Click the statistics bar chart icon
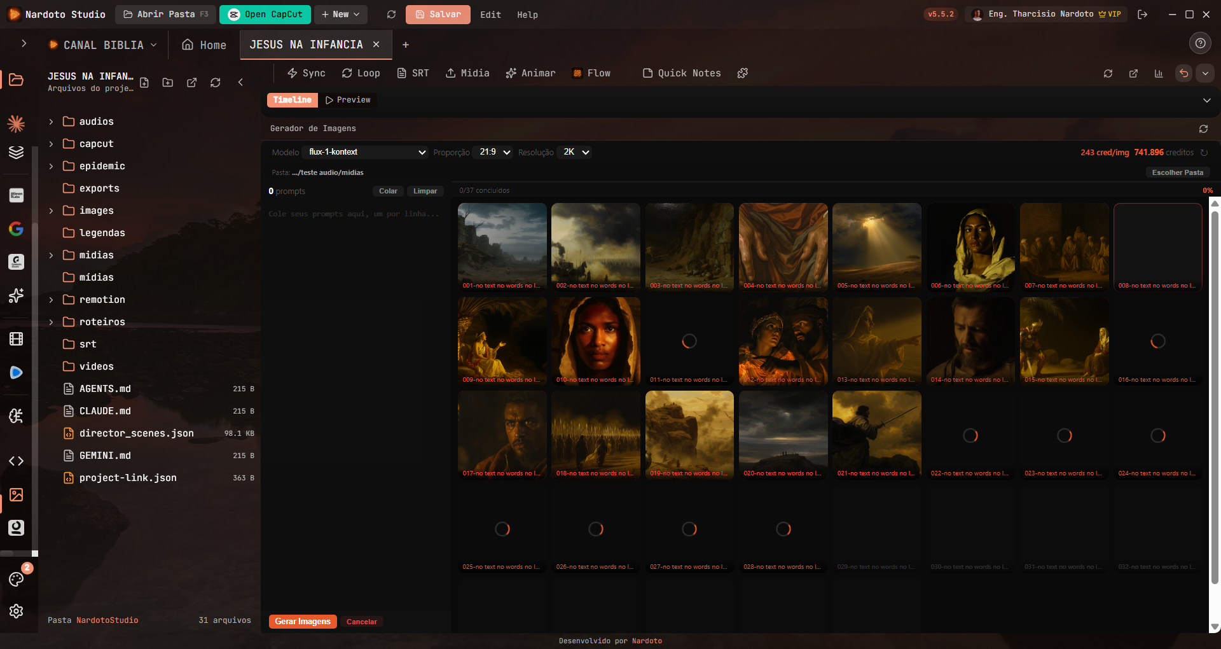Image resolution: width=1221 pixels, height=649 pixels. coord(1159,74)
